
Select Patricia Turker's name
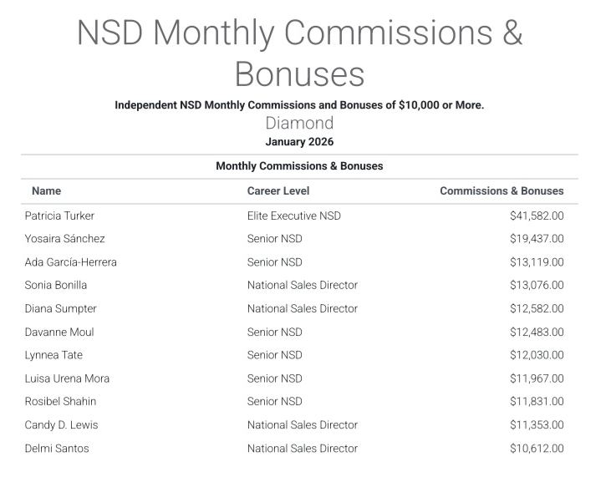coord(59,216)
